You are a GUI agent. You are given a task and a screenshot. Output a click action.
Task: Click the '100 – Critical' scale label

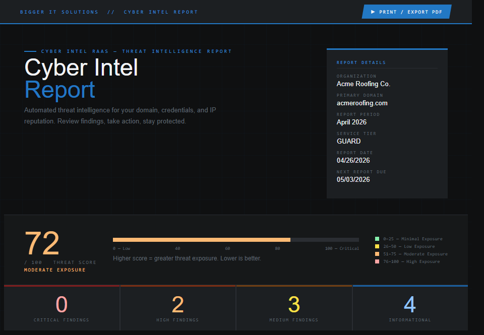[x=342, y=248]
